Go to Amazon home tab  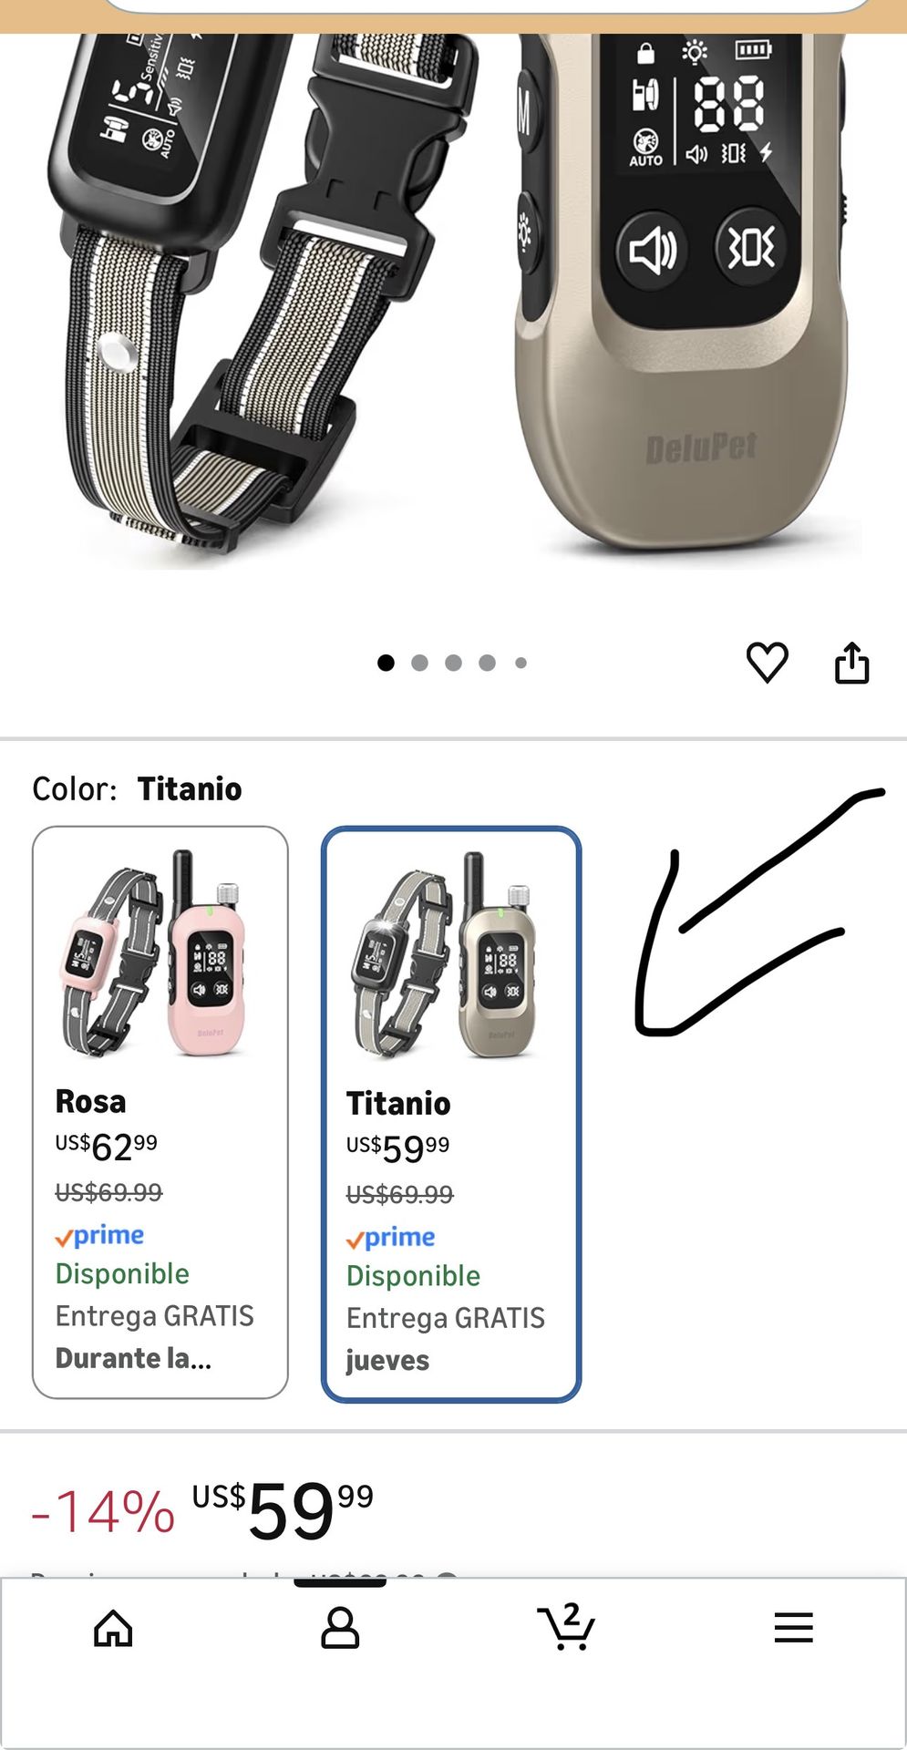[113, 1628]
